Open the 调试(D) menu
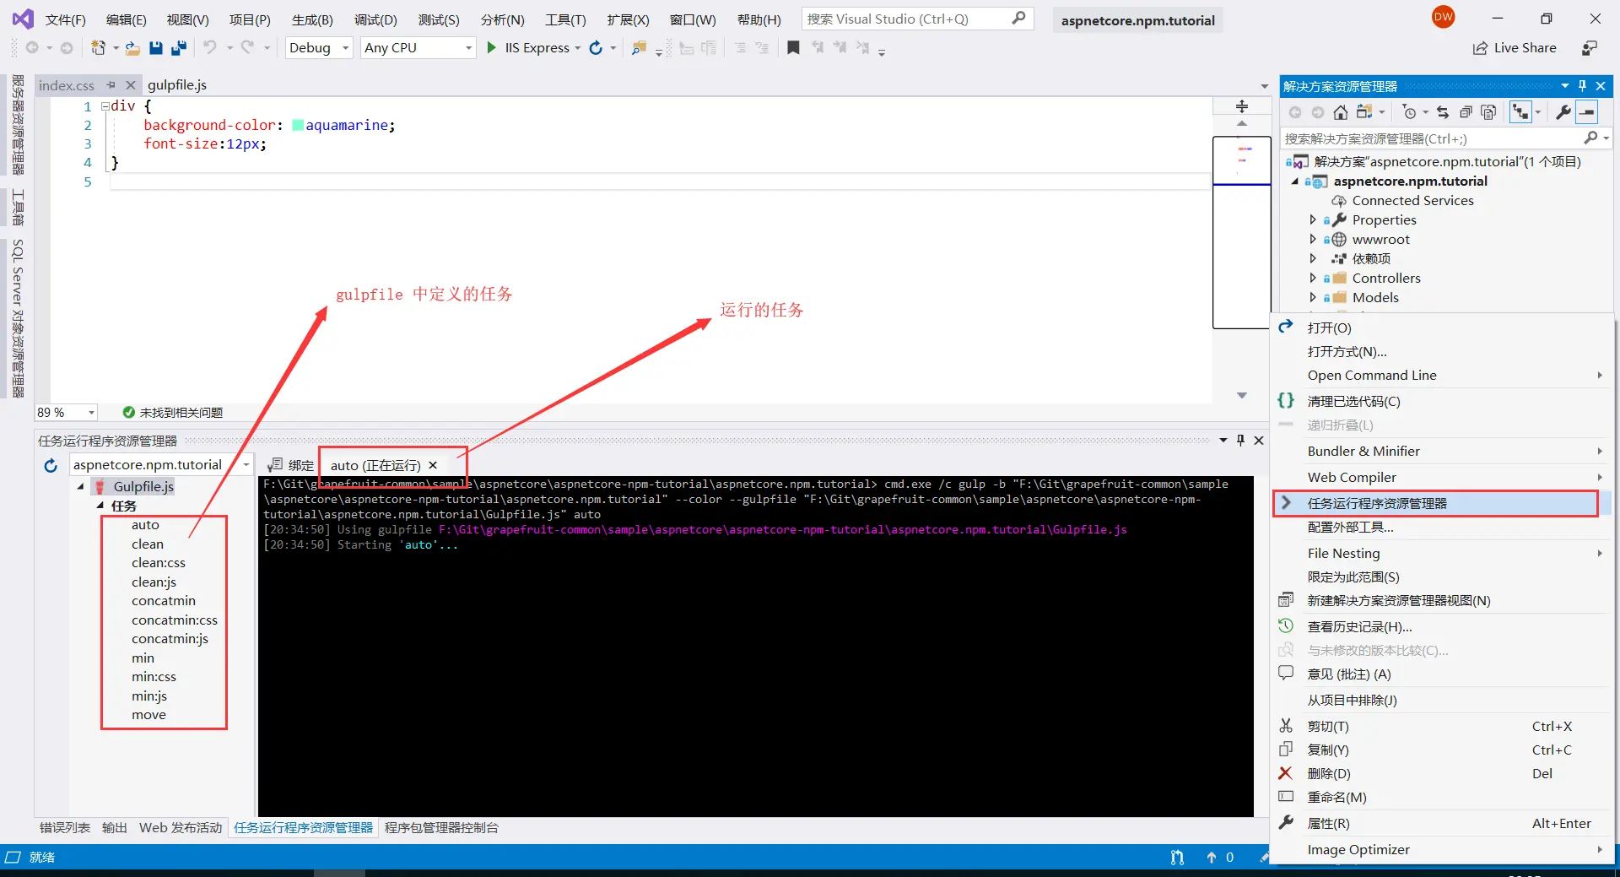Image resolution: width=1620 pixels, height=877 pixels. point(375,20)
